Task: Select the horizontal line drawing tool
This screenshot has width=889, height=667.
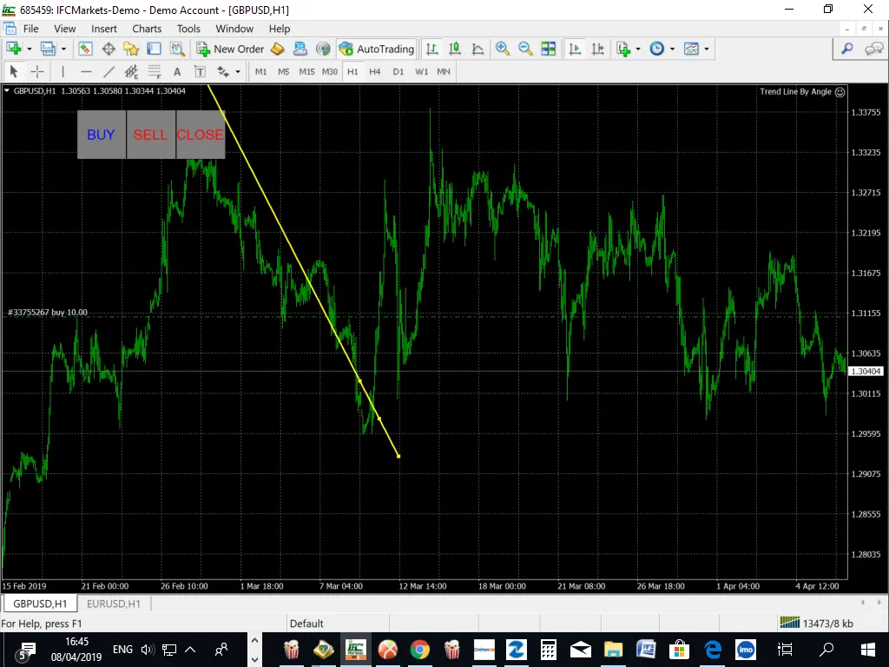Action: click(85, 71)
